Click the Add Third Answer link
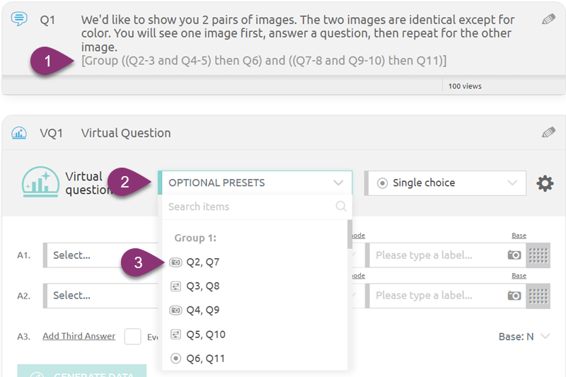The height and width of the screenshot is (377, 566). tap(79, 336)
